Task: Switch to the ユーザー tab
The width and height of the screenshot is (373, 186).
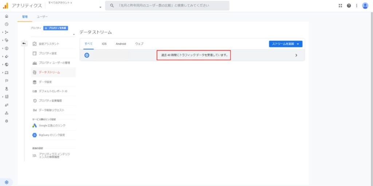Action: (42, 17)
